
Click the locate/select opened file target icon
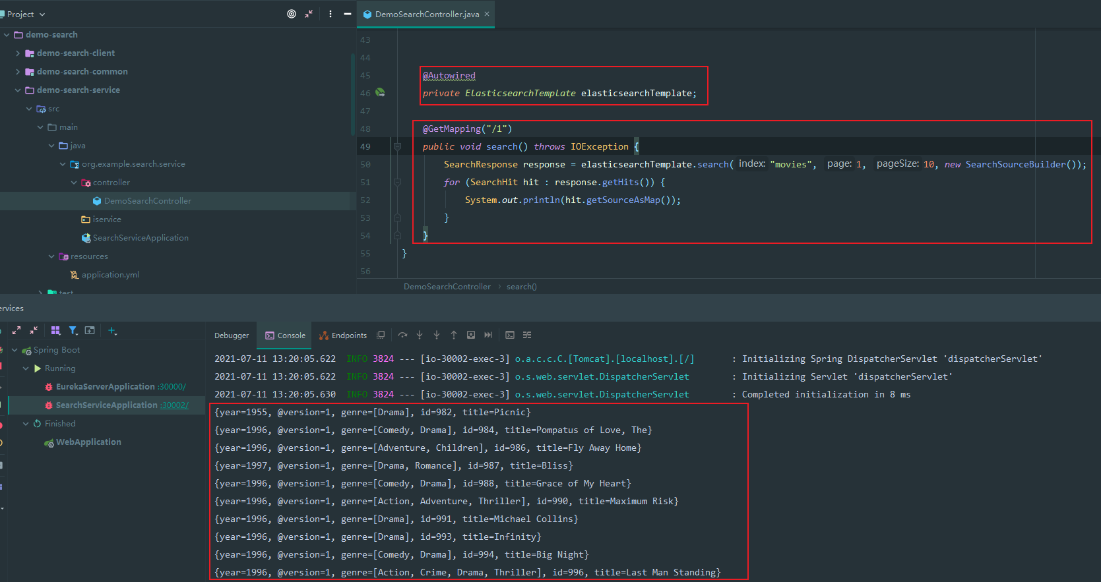click(292, 14)
